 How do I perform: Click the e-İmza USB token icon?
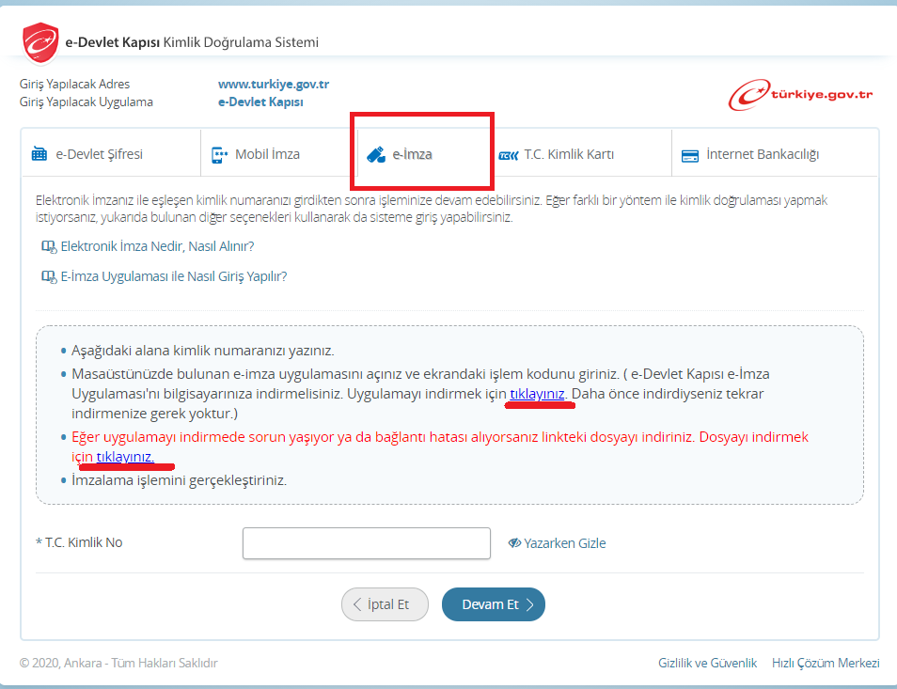pyautogui.click(x=376, y=155)
